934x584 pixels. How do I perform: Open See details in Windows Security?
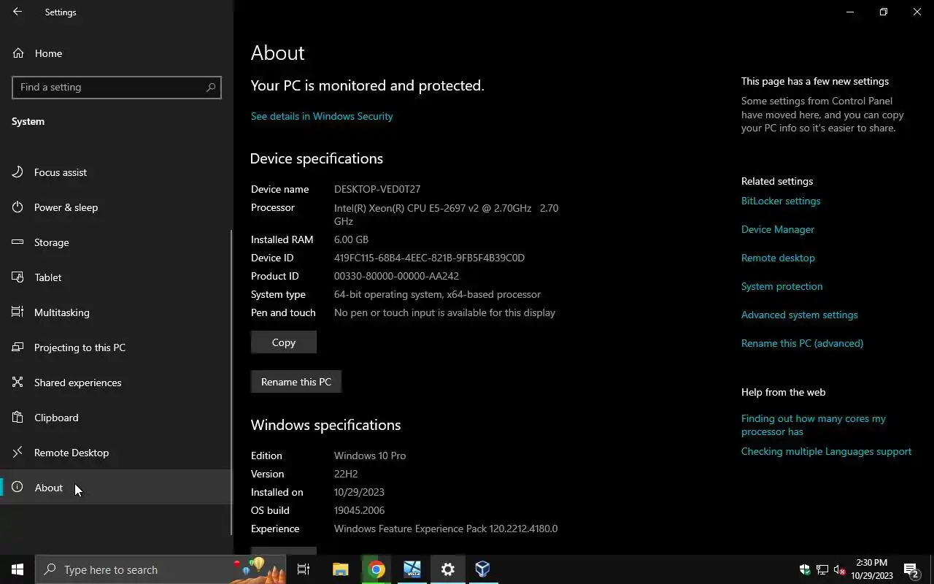[322, 116]
